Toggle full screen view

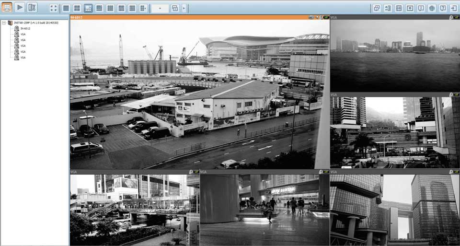(x=54, y=8)
